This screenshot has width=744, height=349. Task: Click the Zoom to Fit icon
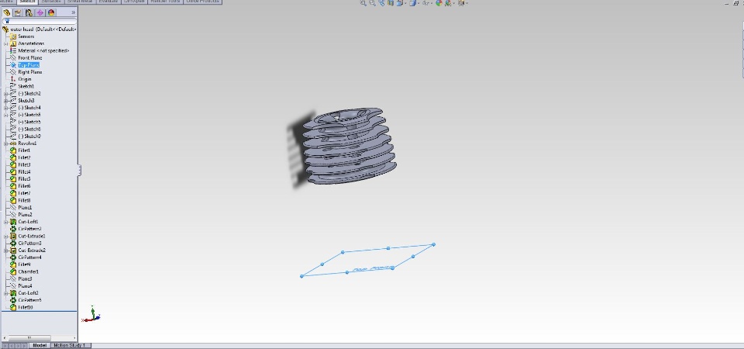click(x=363, y=3)
